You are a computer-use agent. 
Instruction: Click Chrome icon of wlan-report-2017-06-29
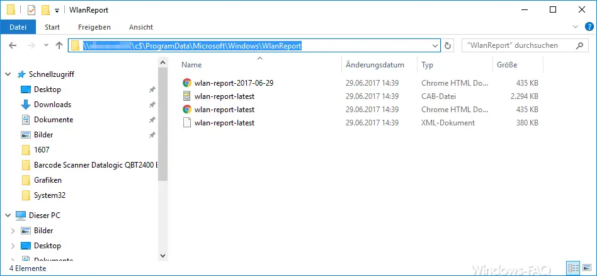click(186, 83)
